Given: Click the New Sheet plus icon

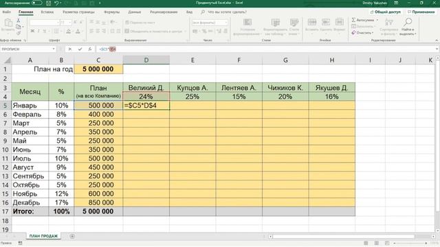Looking at the screenshot, I should [x=72, y=236].
